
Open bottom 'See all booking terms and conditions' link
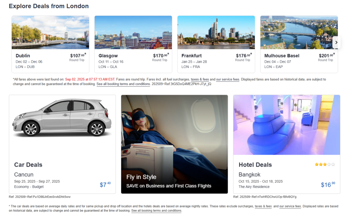156,211
